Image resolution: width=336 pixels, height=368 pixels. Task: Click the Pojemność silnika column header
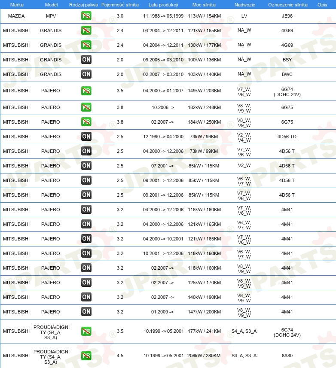120,5
